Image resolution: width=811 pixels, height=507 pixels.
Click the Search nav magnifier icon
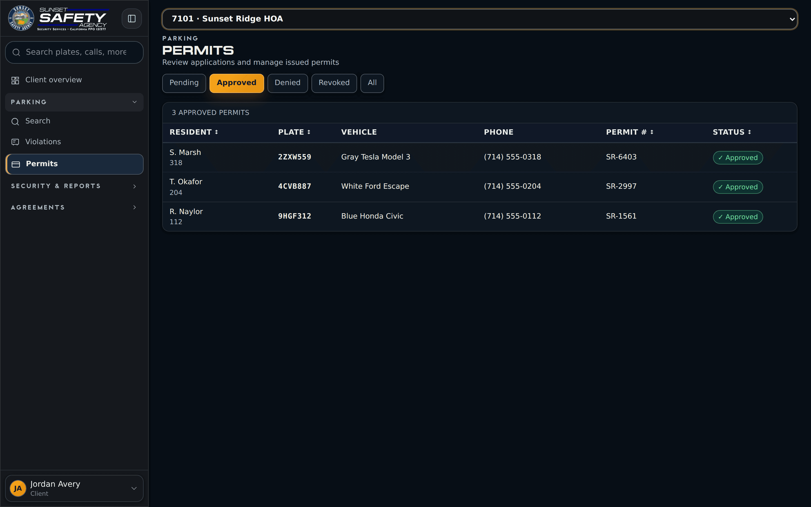click(15, 121)
